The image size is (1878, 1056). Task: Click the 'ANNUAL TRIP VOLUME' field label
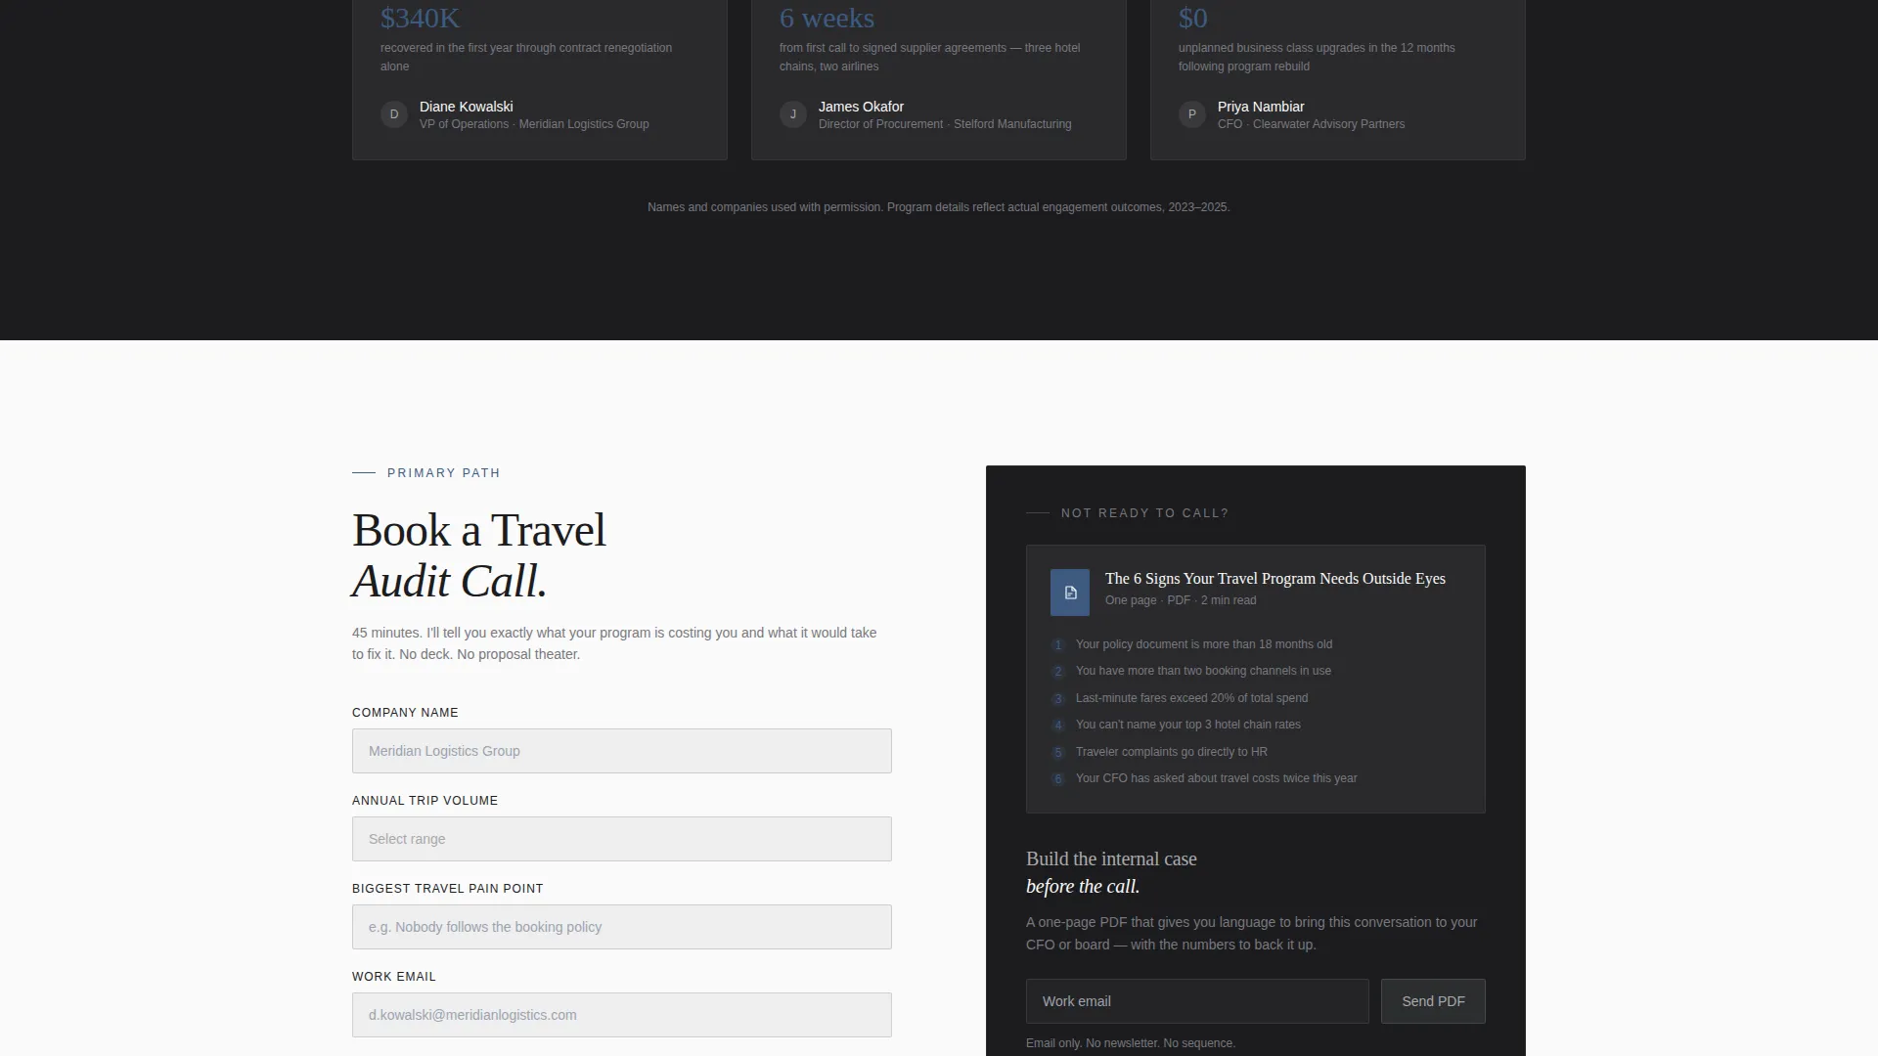click(x=425, y=801)
